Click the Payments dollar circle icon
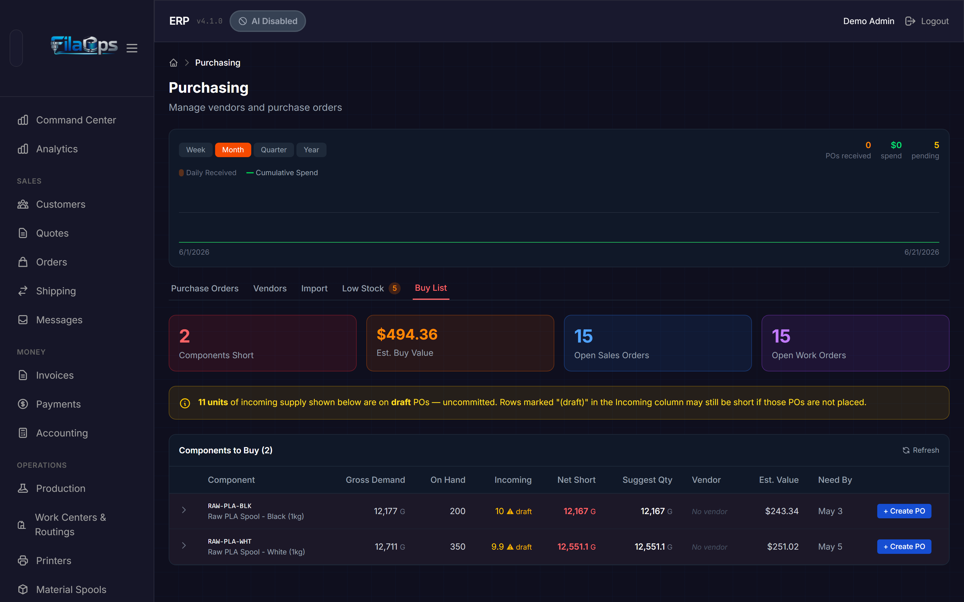Image resolution: width=964 pixels, height=602 pixels. (x=23, y=404)
